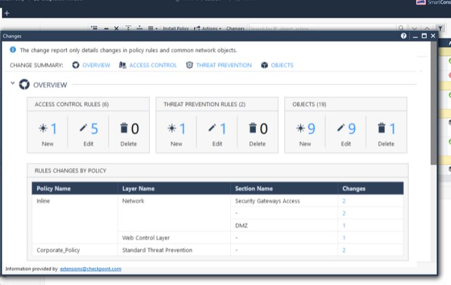Click the minus remove icon in the policy toolbar
This screenshot has width=451, height=285.
(106, 28)
